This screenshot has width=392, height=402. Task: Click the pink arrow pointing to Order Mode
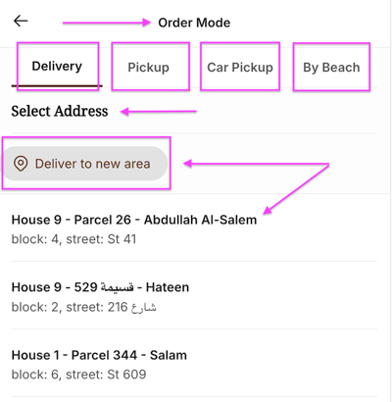107,23
